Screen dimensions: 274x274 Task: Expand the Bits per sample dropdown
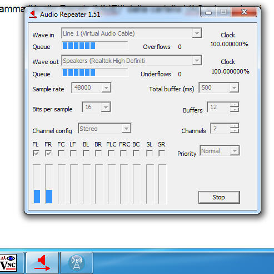point(96,107)
